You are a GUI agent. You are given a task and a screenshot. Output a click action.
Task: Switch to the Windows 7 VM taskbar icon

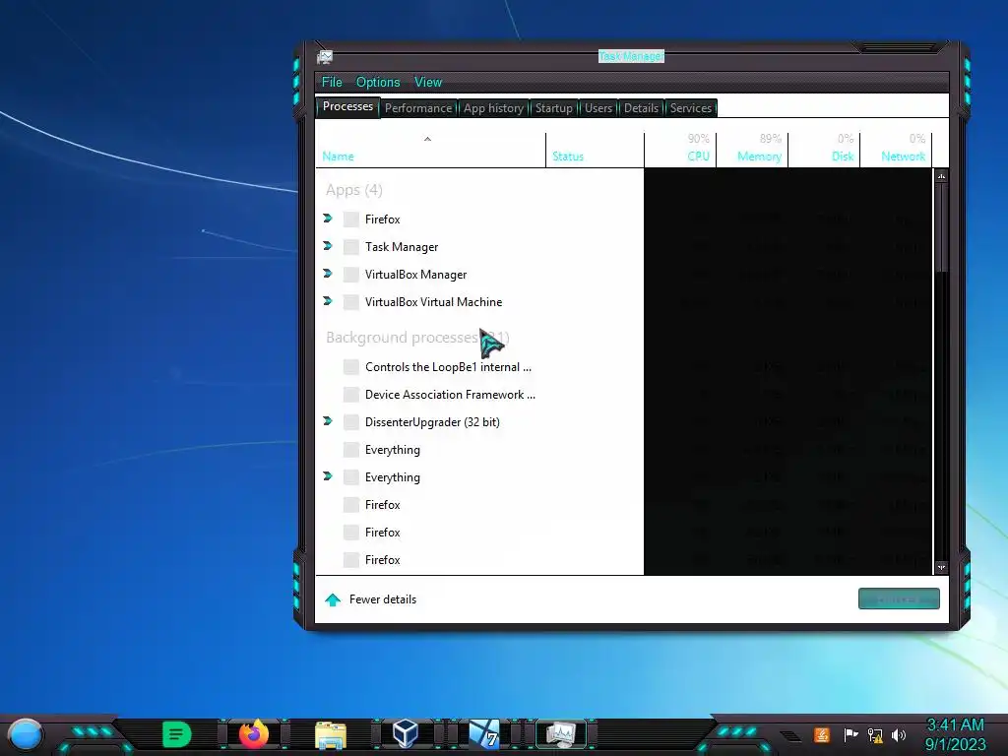484,734
